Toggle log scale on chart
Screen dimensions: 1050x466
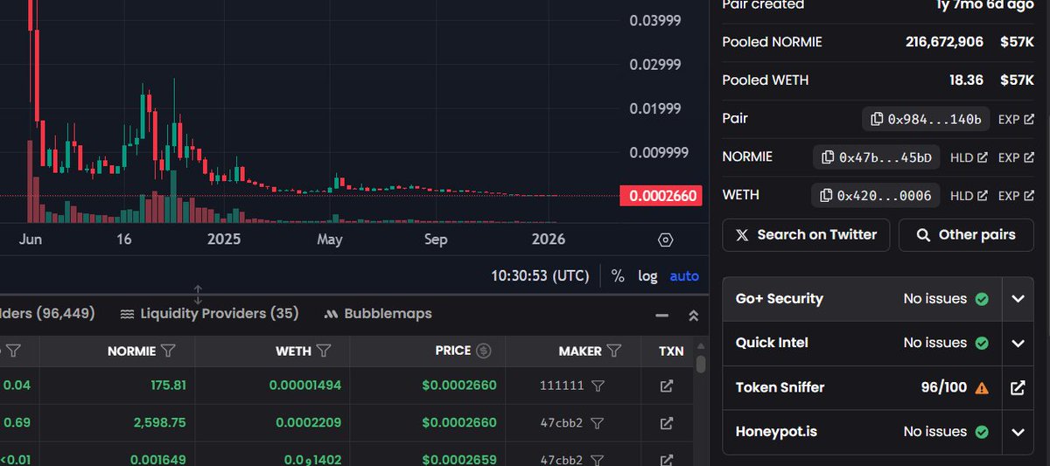(647, 275)
